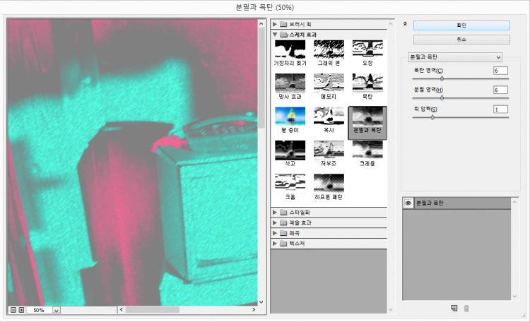Viewport: 530px width, 322px height.
Task: Click the delete effect layer trash icon
Action: point(466,308)
